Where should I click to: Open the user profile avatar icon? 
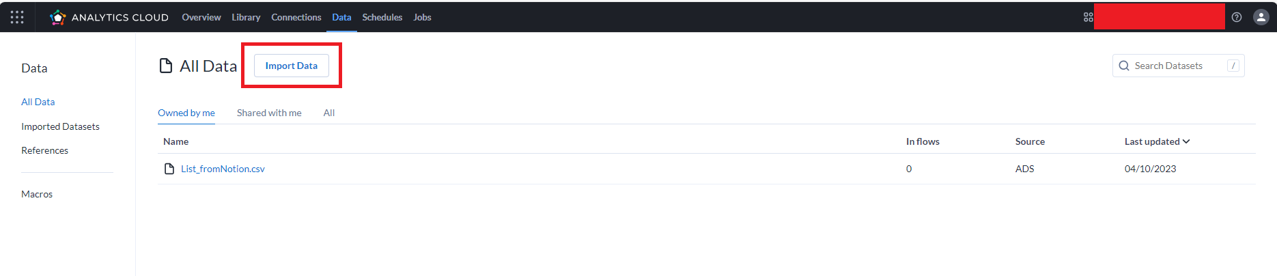pyautogui.click(x=1261, y=17)
